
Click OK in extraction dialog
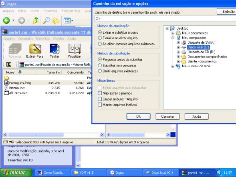coord(139,117)
